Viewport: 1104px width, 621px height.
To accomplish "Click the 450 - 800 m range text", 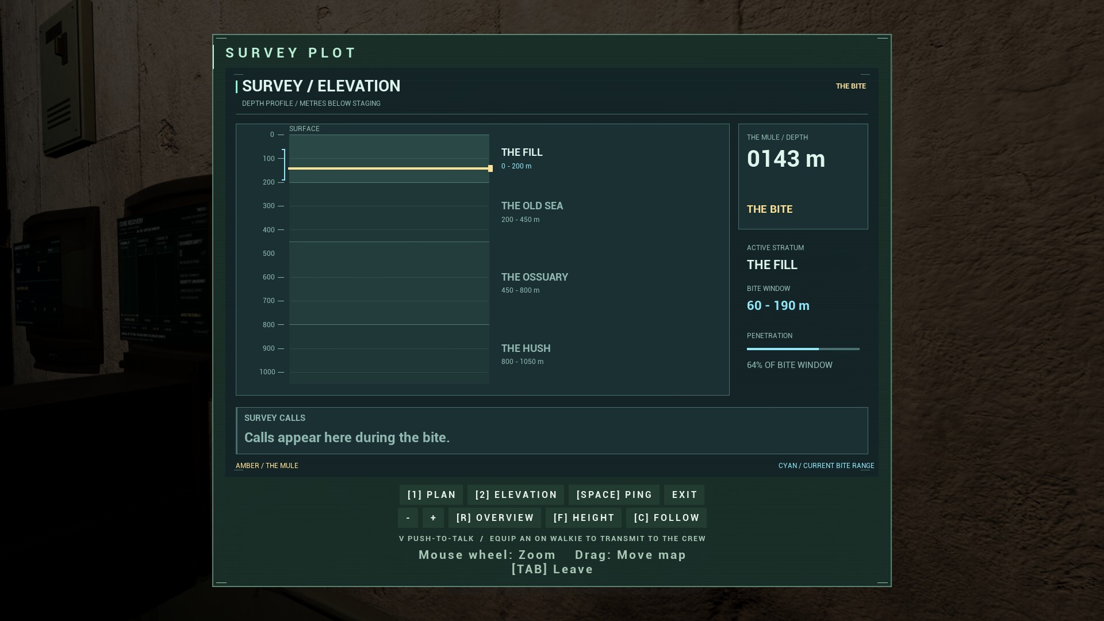I will tap(520, 290).
